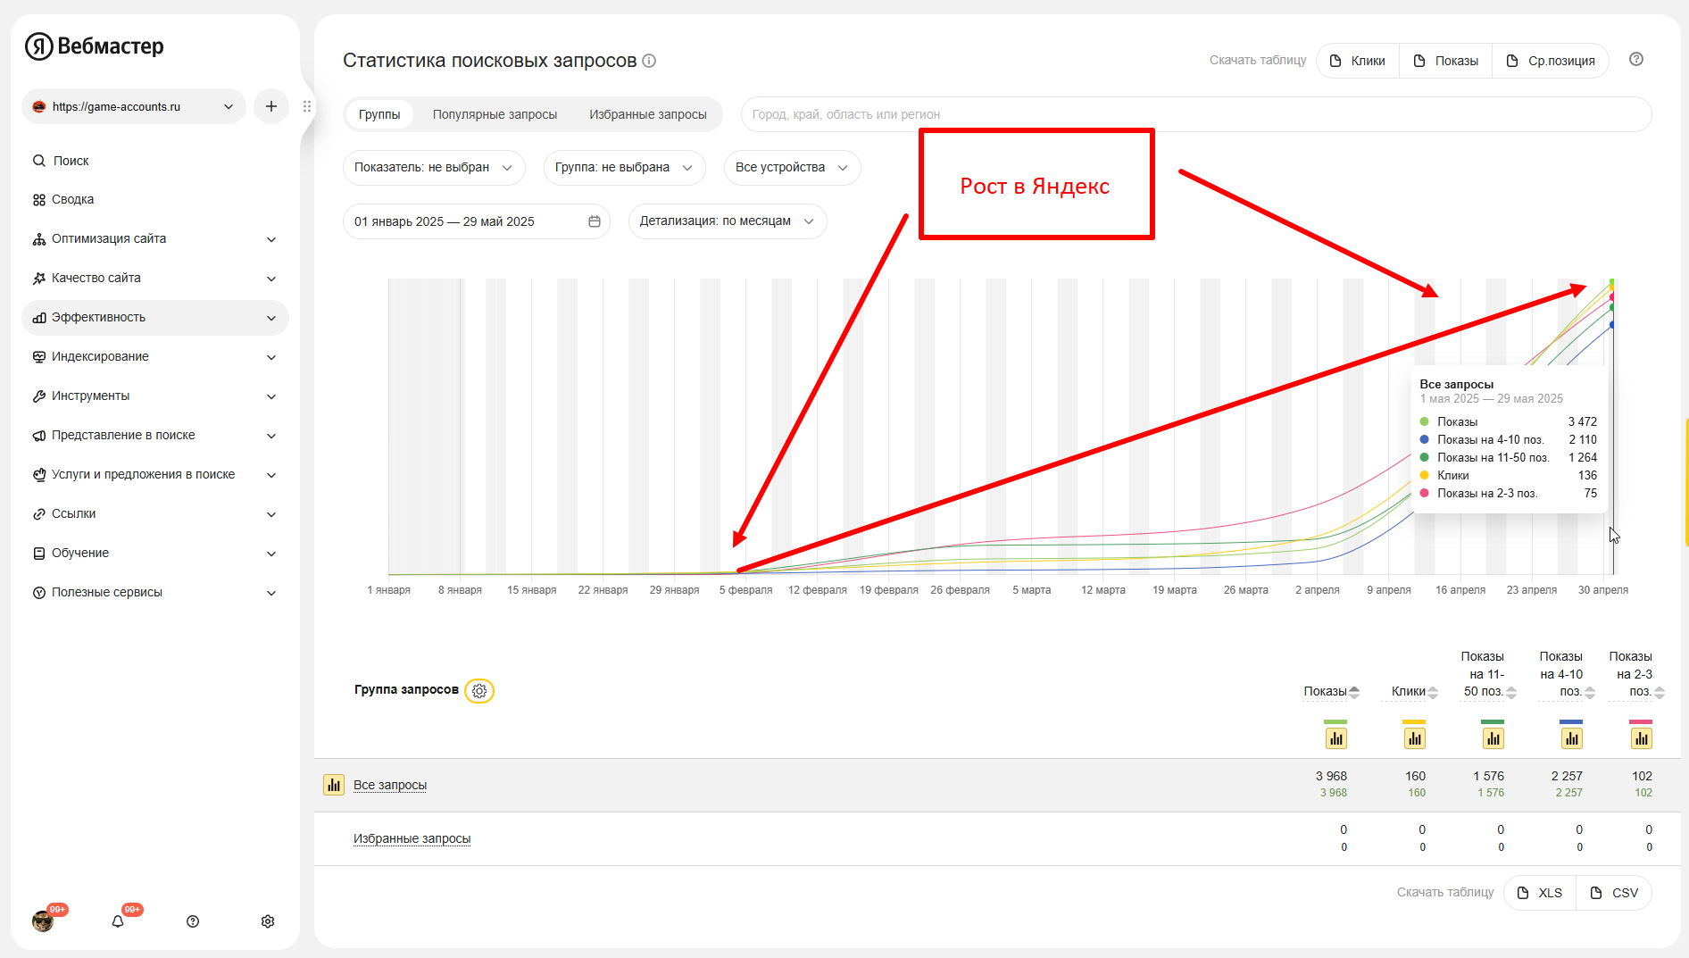Viewport: 1689px width, 958px height.
Task: Click the 30 апреля chart axis label
Action: click(x=1603, y=590)
